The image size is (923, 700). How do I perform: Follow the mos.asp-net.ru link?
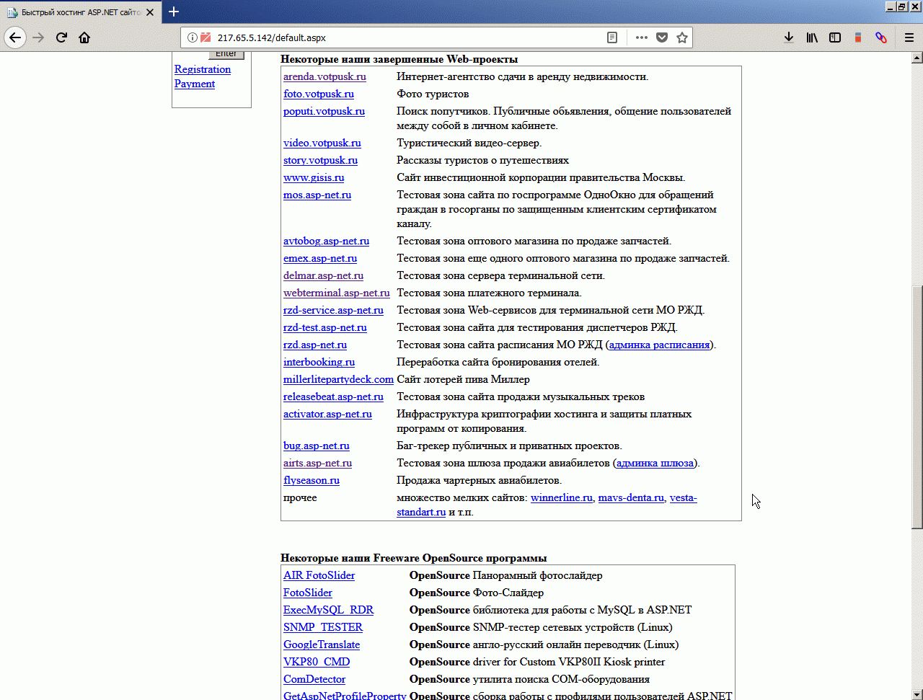coord(317,195)
